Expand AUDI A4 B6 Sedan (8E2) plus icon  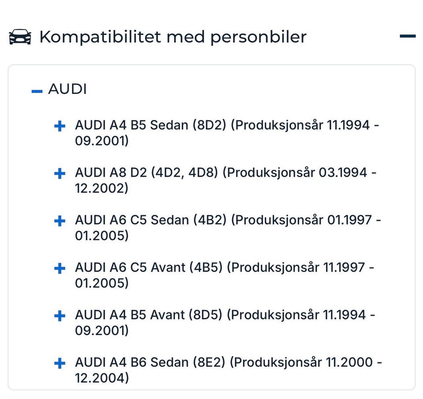[x=59, y=364]
